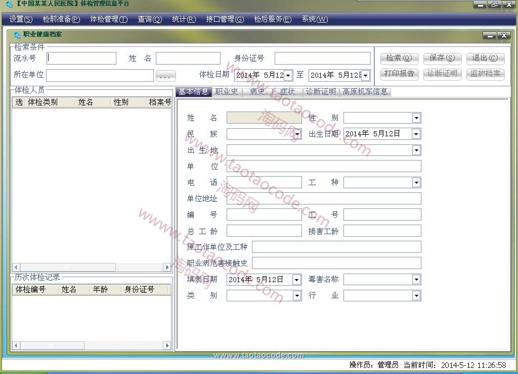Screen dimensions: 518x374
Task: Click the 检索(Q) search button
Action: coord(399,58)
